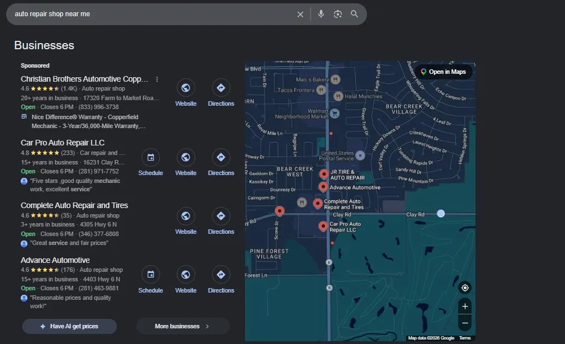
Task: Click Tacos Frontera restaurant marker
Action: (x=321, y=90)
